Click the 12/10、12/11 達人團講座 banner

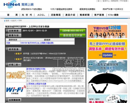107,99
